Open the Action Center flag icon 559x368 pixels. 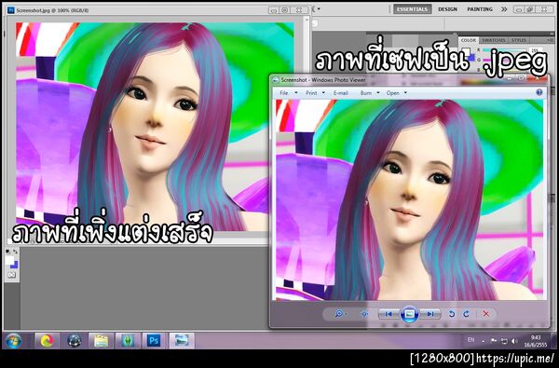pyautogui.click(x=494, y=341)
